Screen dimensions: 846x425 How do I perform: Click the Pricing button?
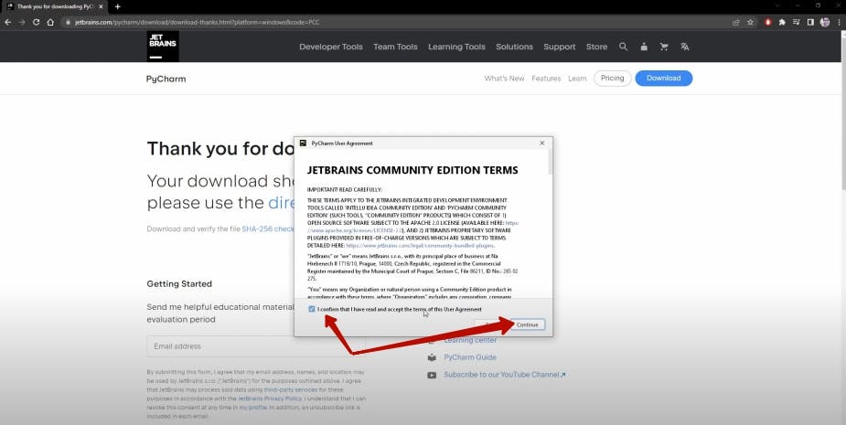coord(613,79)
